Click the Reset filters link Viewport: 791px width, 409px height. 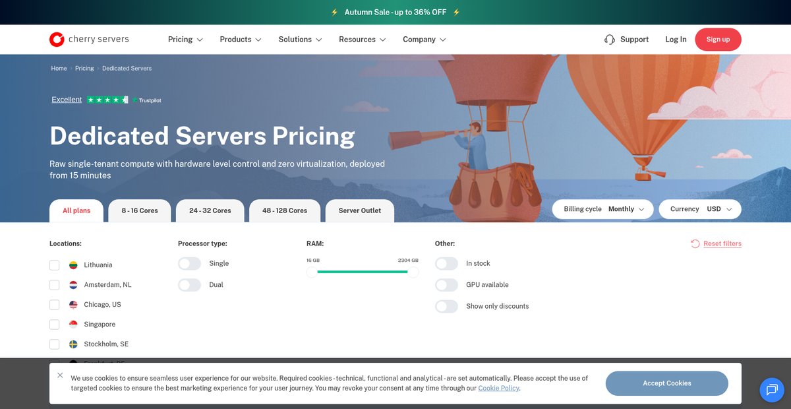(x=722, y=243)
